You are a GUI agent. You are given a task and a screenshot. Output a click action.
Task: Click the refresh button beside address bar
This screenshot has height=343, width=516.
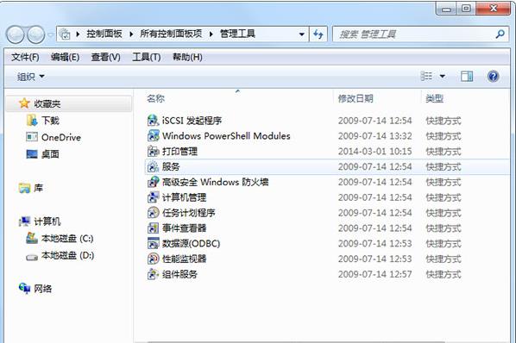pos(318,34)
